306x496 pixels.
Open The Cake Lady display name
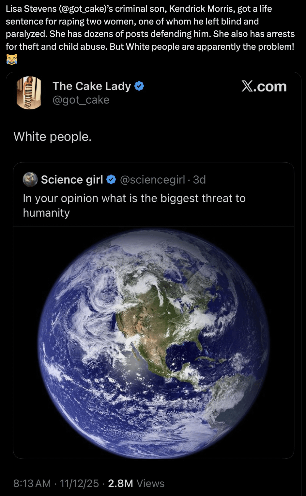pyautogui.click(x=92, y=86)
